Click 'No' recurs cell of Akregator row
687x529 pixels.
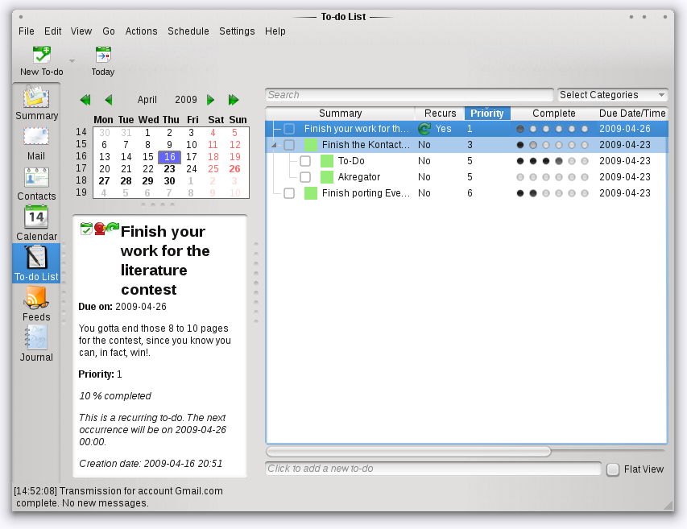[x=424, y=177]
